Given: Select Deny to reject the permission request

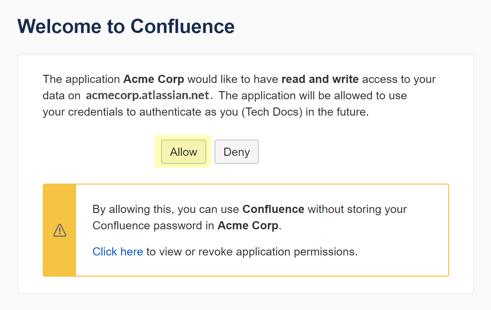Looking at the screenshot, I should (236, 152).
